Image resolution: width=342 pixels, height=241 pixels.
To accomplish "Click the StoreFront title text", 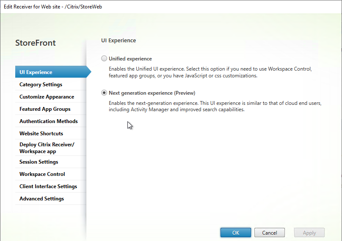I will pyautogui.click(x=35, y=43).
